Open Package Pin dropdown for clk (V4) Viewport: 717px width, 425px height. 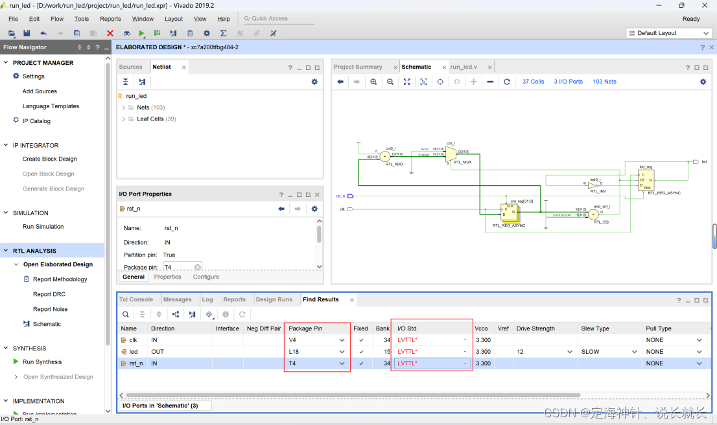(342, 340)
